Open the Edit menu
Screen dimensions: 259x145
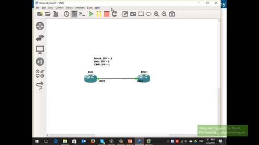coord(44,8)
